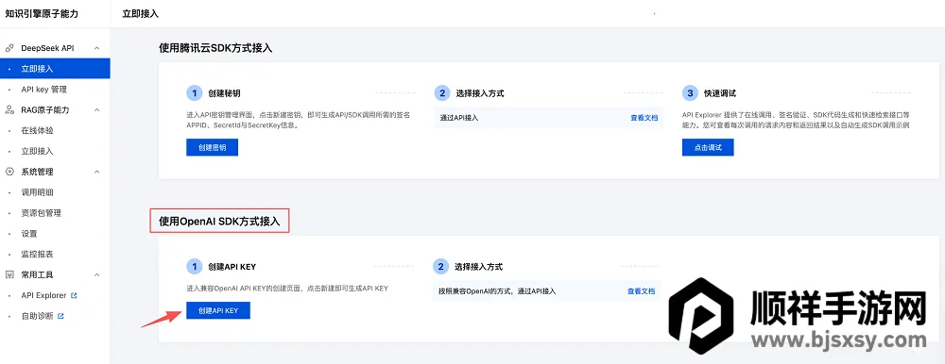945x364 pixels.
Task: Click the 创建秘钥 step title
Action: (225, 93)
